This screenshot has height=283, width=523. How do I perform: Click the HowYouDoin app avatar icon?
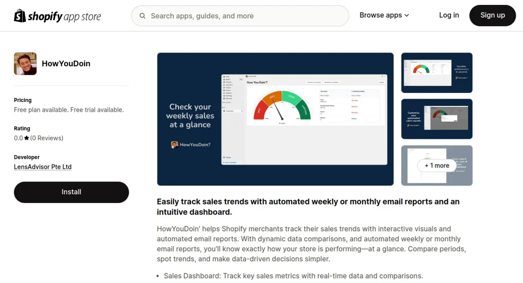[x=25, y=64]
